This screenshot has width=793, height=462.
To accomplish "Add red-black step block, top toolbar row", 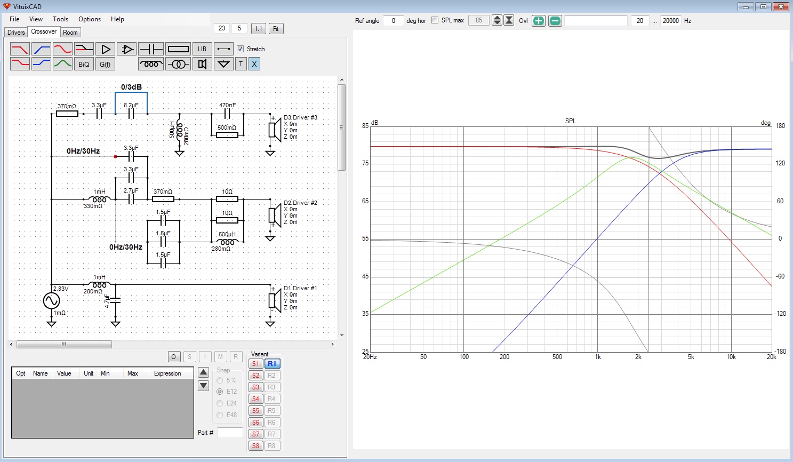I will (84, 49).
